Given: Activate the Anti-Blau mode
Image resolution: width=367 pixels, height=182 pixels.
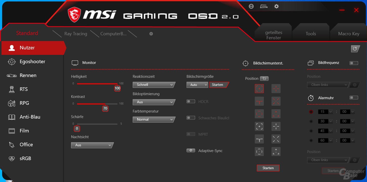Looking at the screenshot, I should point(32,117).
